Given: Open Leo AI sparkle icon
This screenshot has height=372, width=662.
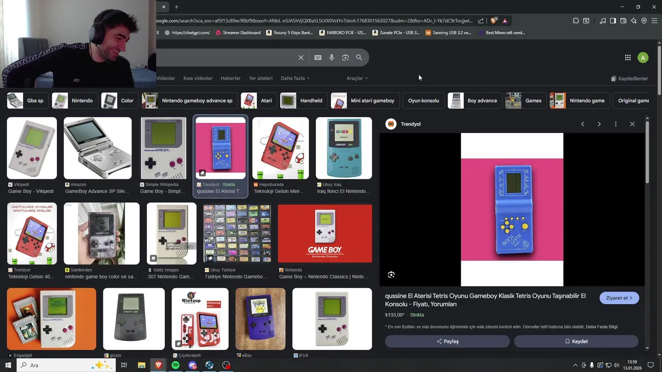Looking at the screenshot, I should pyautogui.click(x=634, y=21).
